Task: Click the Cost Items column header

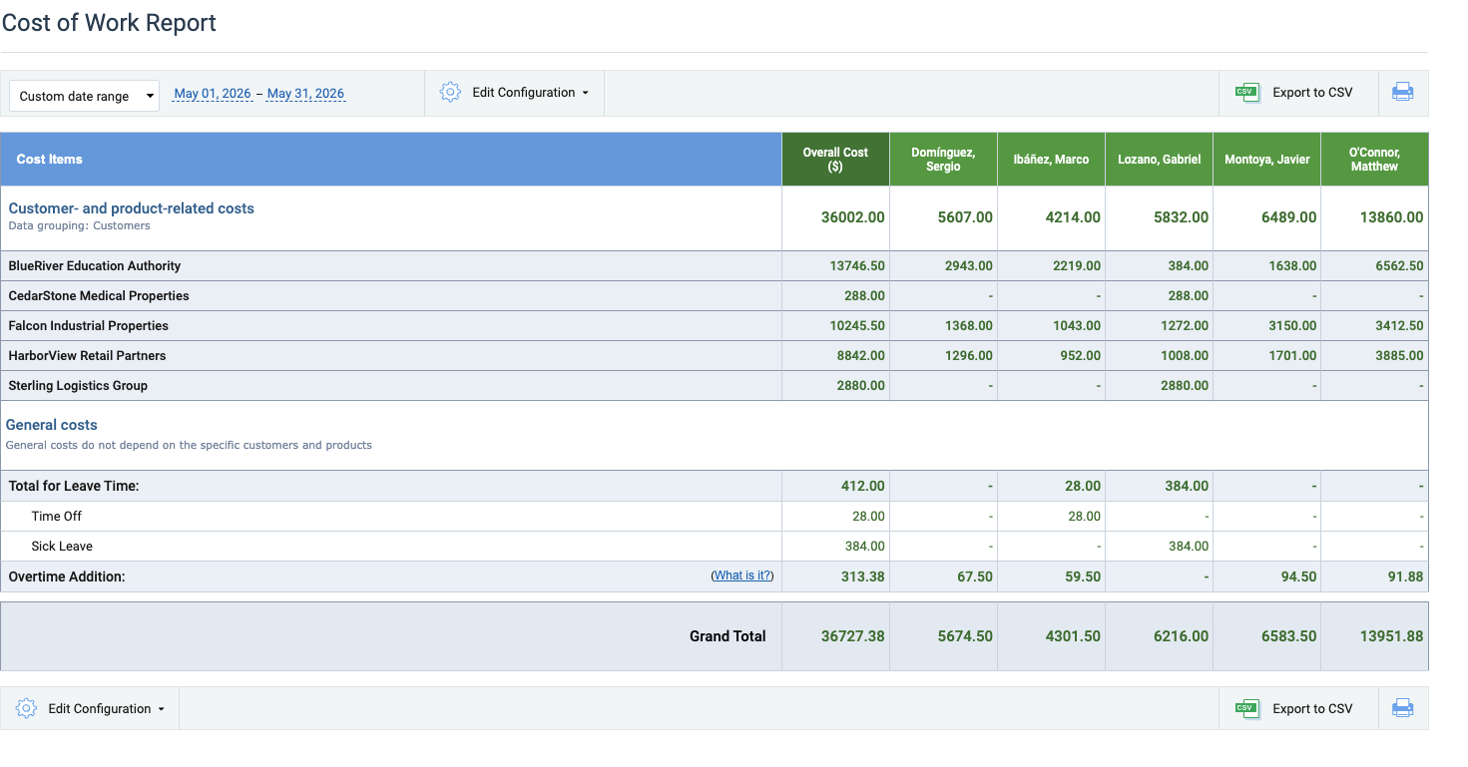Action: pos(391,160)
